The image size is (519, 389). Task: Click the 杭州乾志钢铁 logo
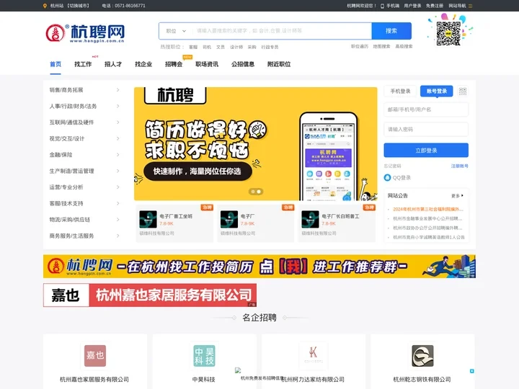coord(422,356)
